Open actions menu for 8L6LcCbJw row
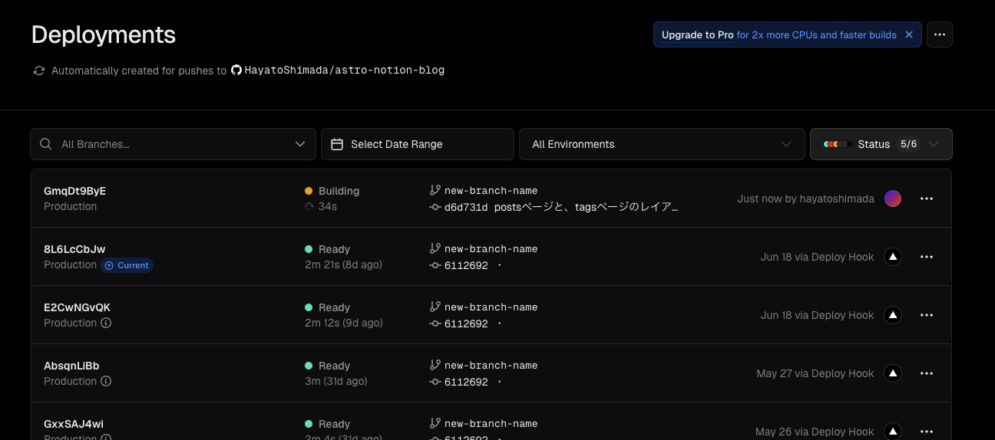 pyautogui.click(x=927, y=257)
